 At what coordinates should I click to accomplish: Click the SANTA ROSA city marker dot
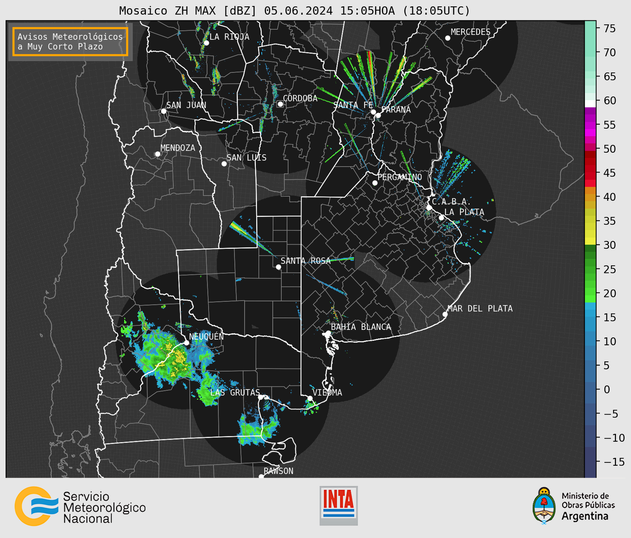click(x=278, y=267)
